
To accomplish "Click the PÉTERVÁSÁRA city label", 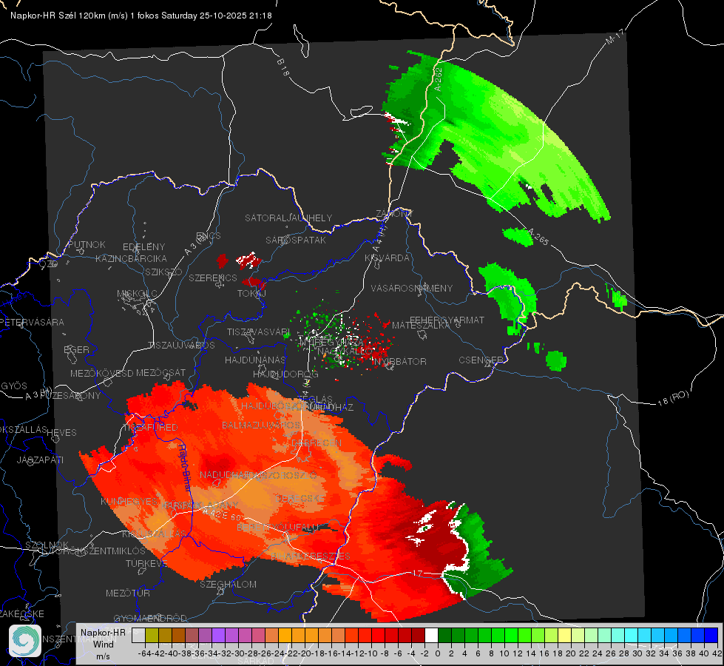I will click(x=33, y=322).
